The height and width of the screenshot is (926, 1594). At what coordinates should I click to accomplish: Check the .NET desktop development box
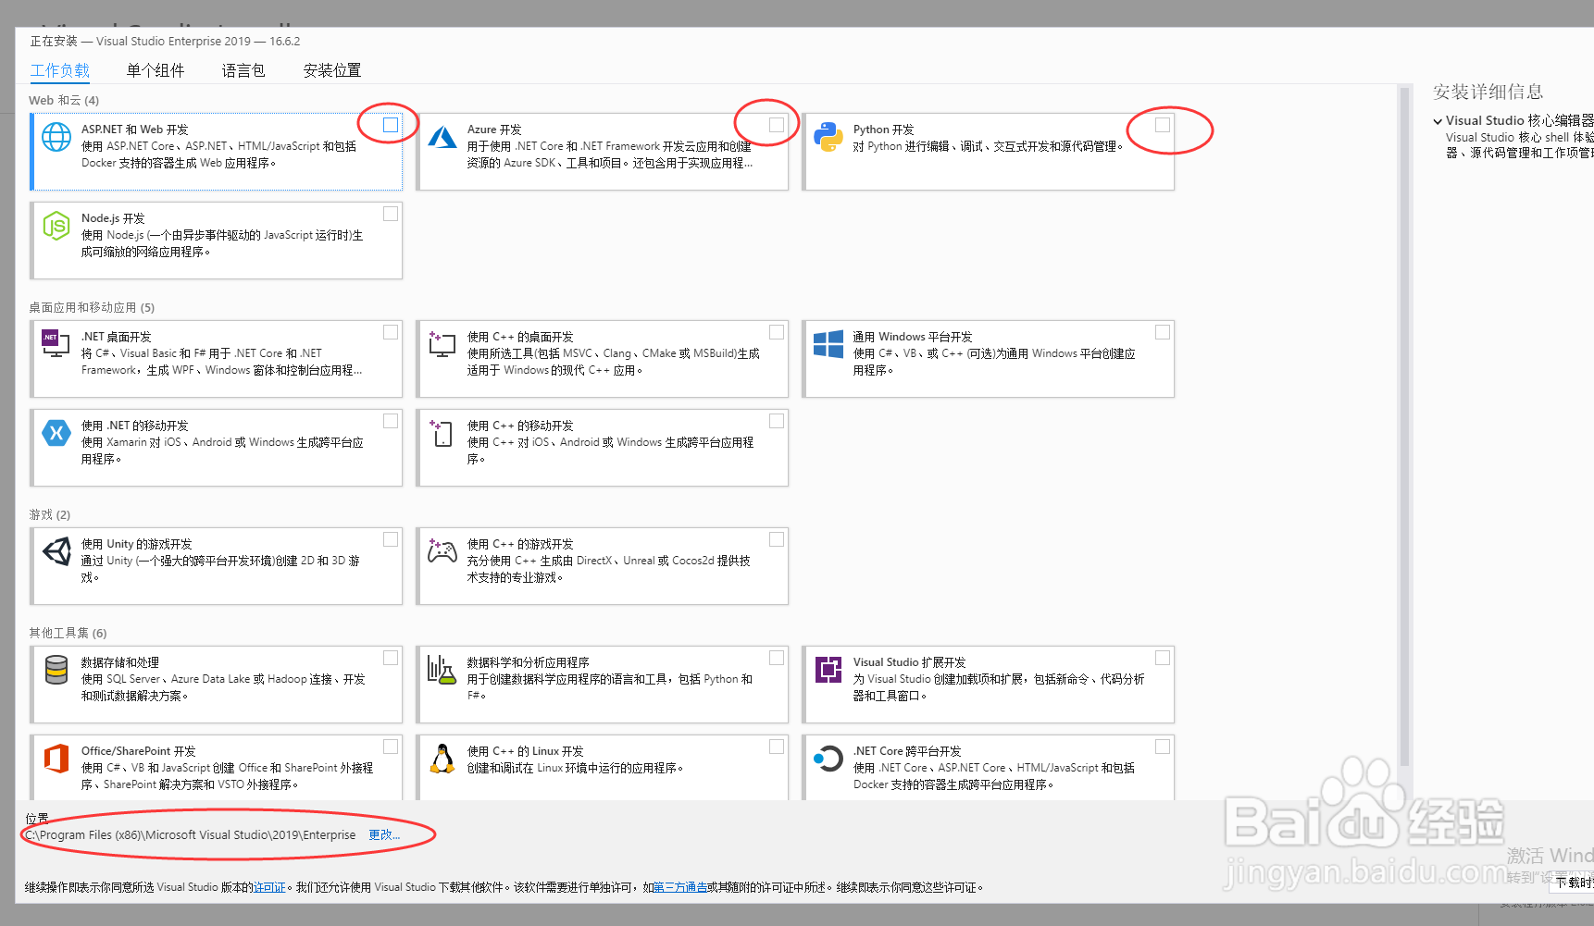pyautogui.click(x=391, y=332)
